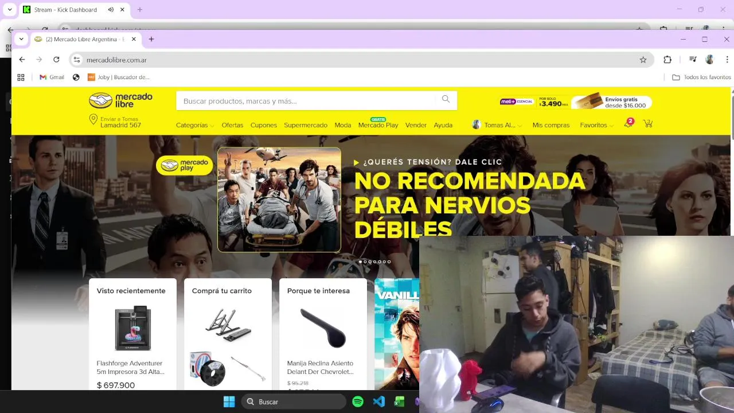The image size is (734, 413).
Task: Bookmark this page with the star
Action: point(643,60)
